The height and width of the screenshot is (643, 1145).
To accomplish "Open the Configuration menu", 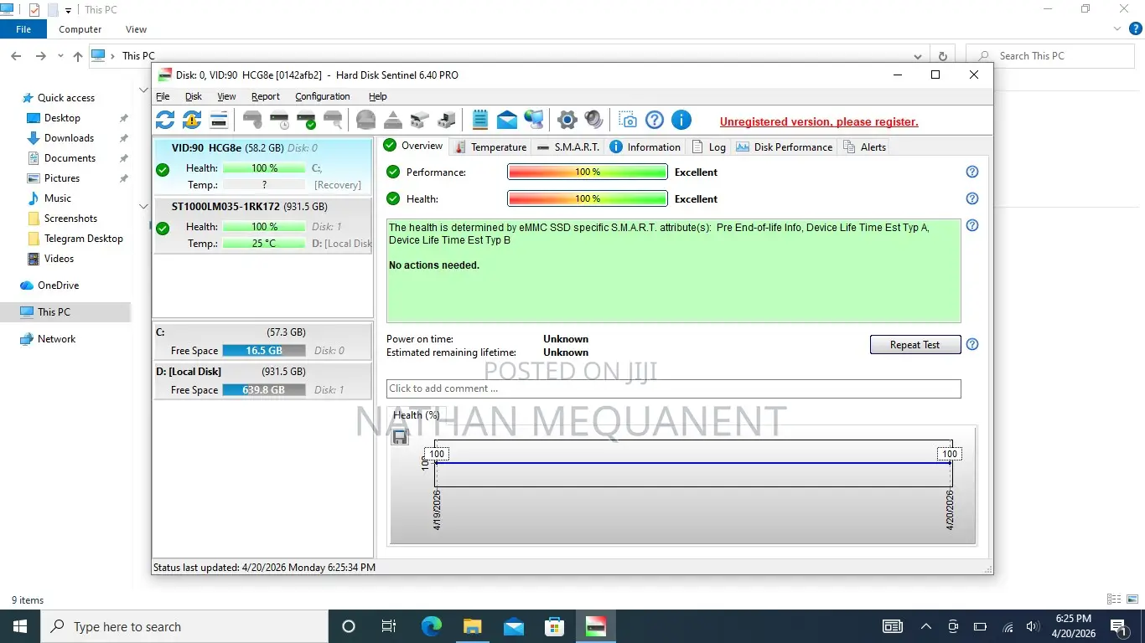I will click(323, 96).
